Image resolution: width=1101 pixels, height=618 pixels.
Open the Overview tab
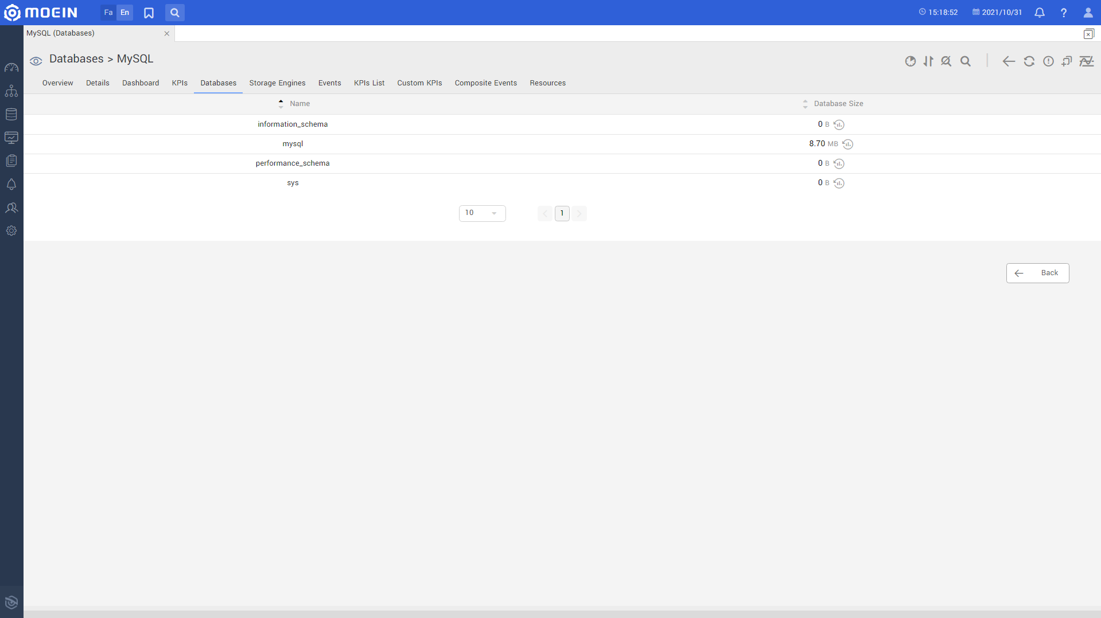click(58, 83)
